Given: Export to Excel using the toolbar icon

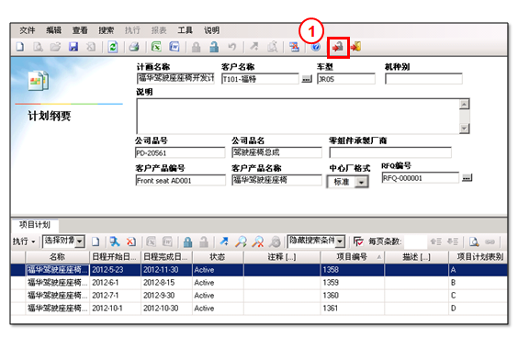Looking at the screenshot, I should [x=156, y=47].
